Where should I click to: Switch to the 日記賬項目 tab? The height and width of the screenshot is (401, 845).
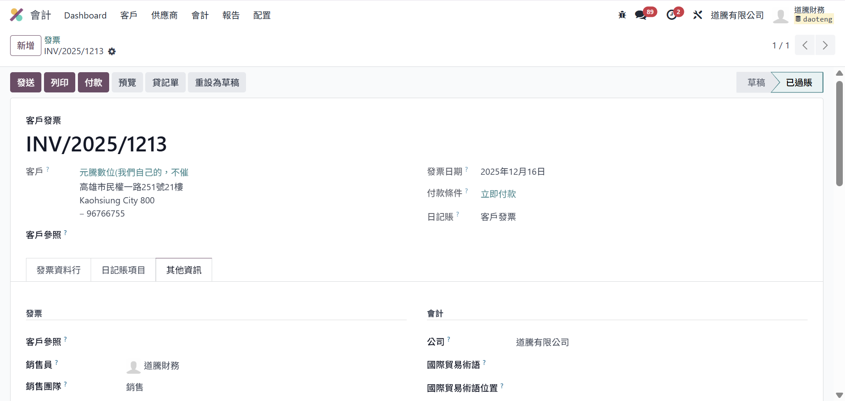(x=123, y=270)
